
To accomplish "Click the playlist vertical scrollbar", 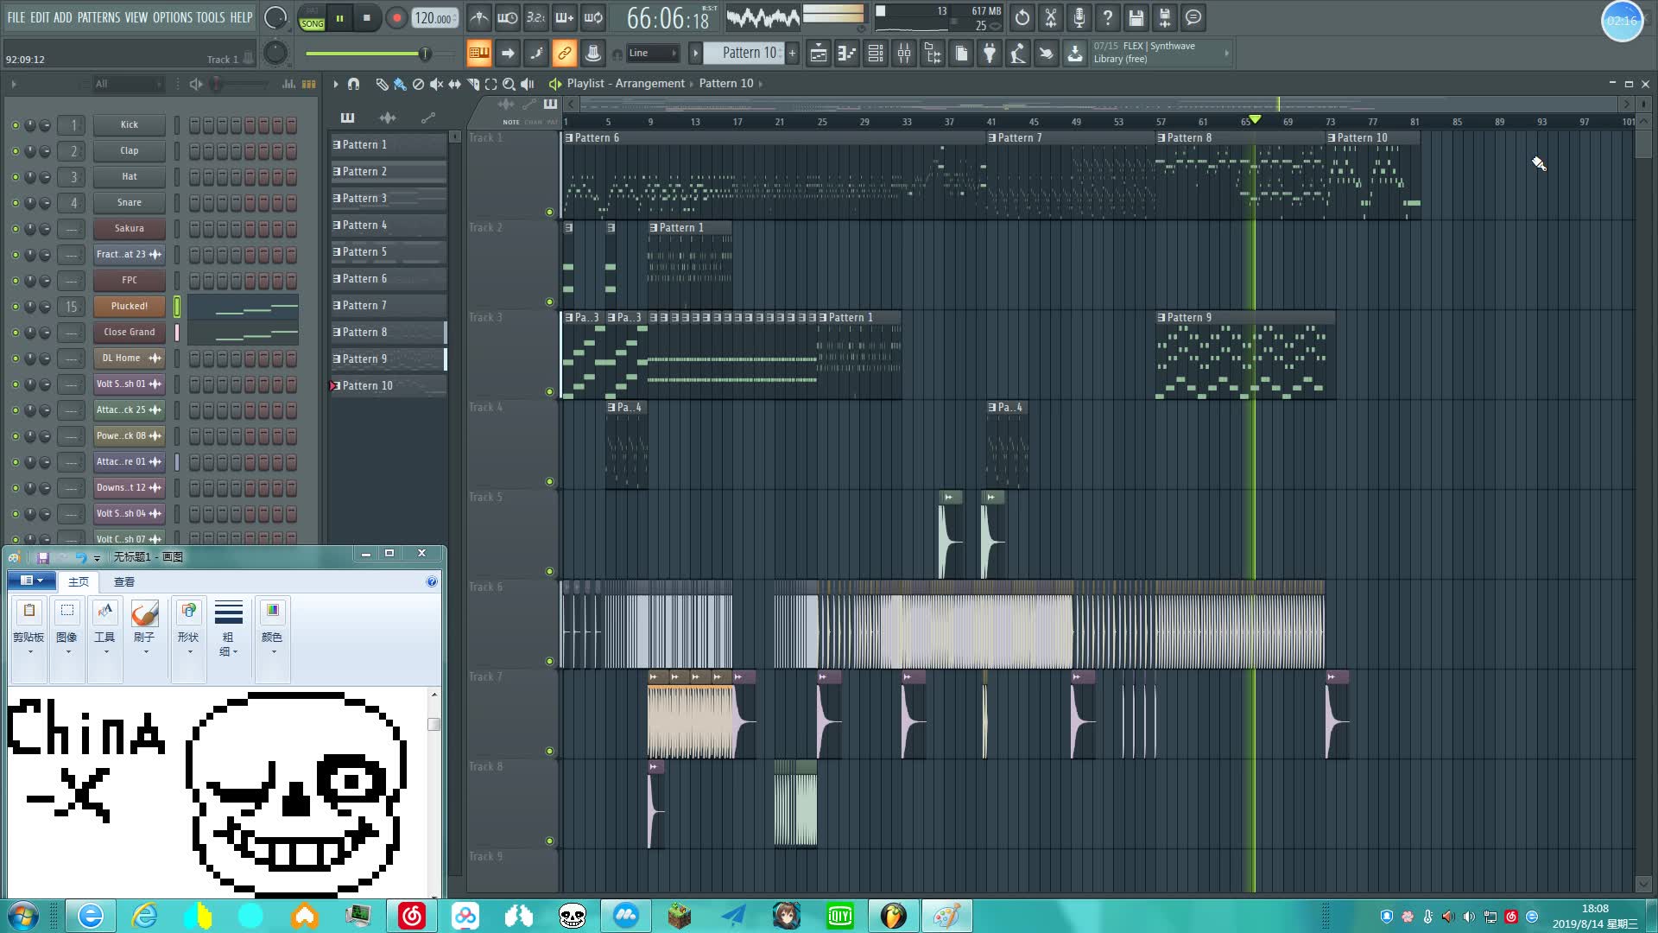I will point(1643,503).
